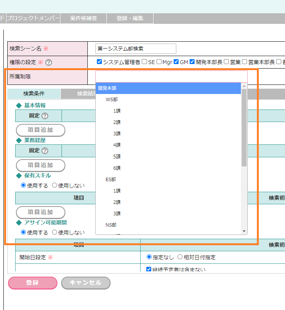Select 使用しない under 保有スキル

(x=54, y=185)
